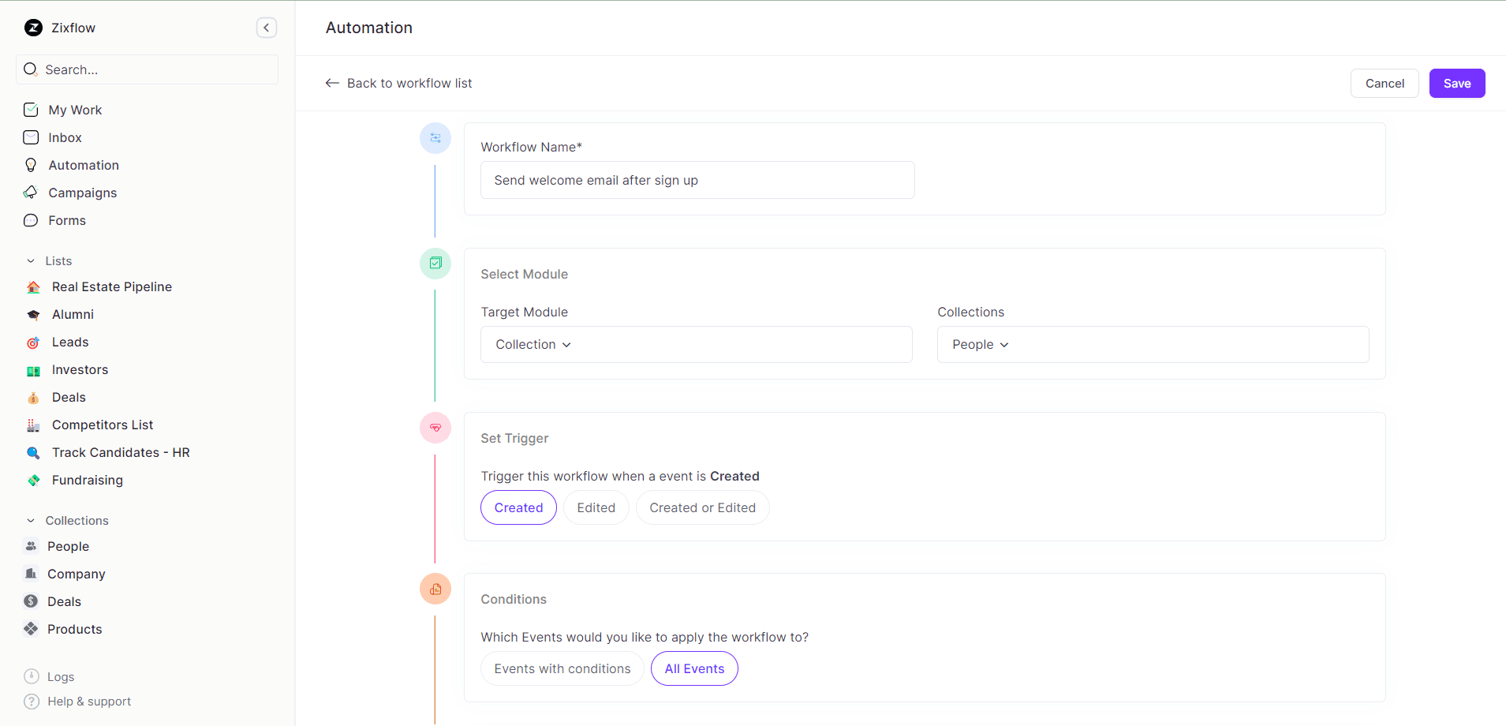The height and width of the screenshot is (726, 1506).
Task: Click the Workflow Name input field
Action: 697,180
